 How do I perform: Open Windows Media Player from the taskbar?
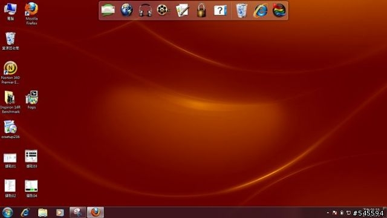[60, 213]
